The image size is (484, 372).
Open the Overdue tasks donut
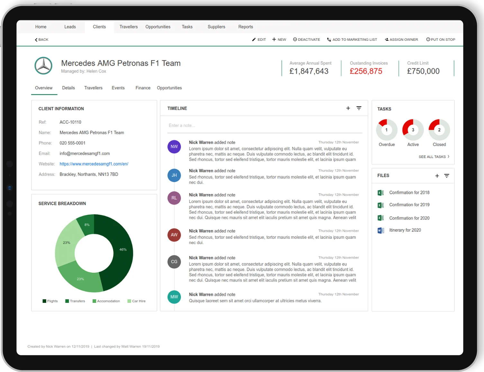[387, 130]
